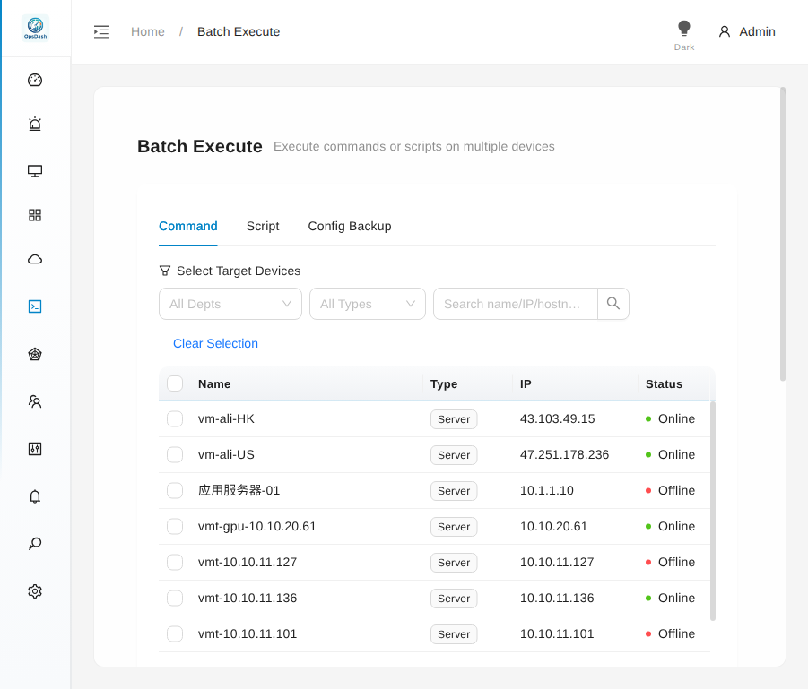The height and width of the screenshot is (689, 808).
Task: Open the four-squares grid sidebar icon
Action: pyautogui.click(x=35, y=215)
